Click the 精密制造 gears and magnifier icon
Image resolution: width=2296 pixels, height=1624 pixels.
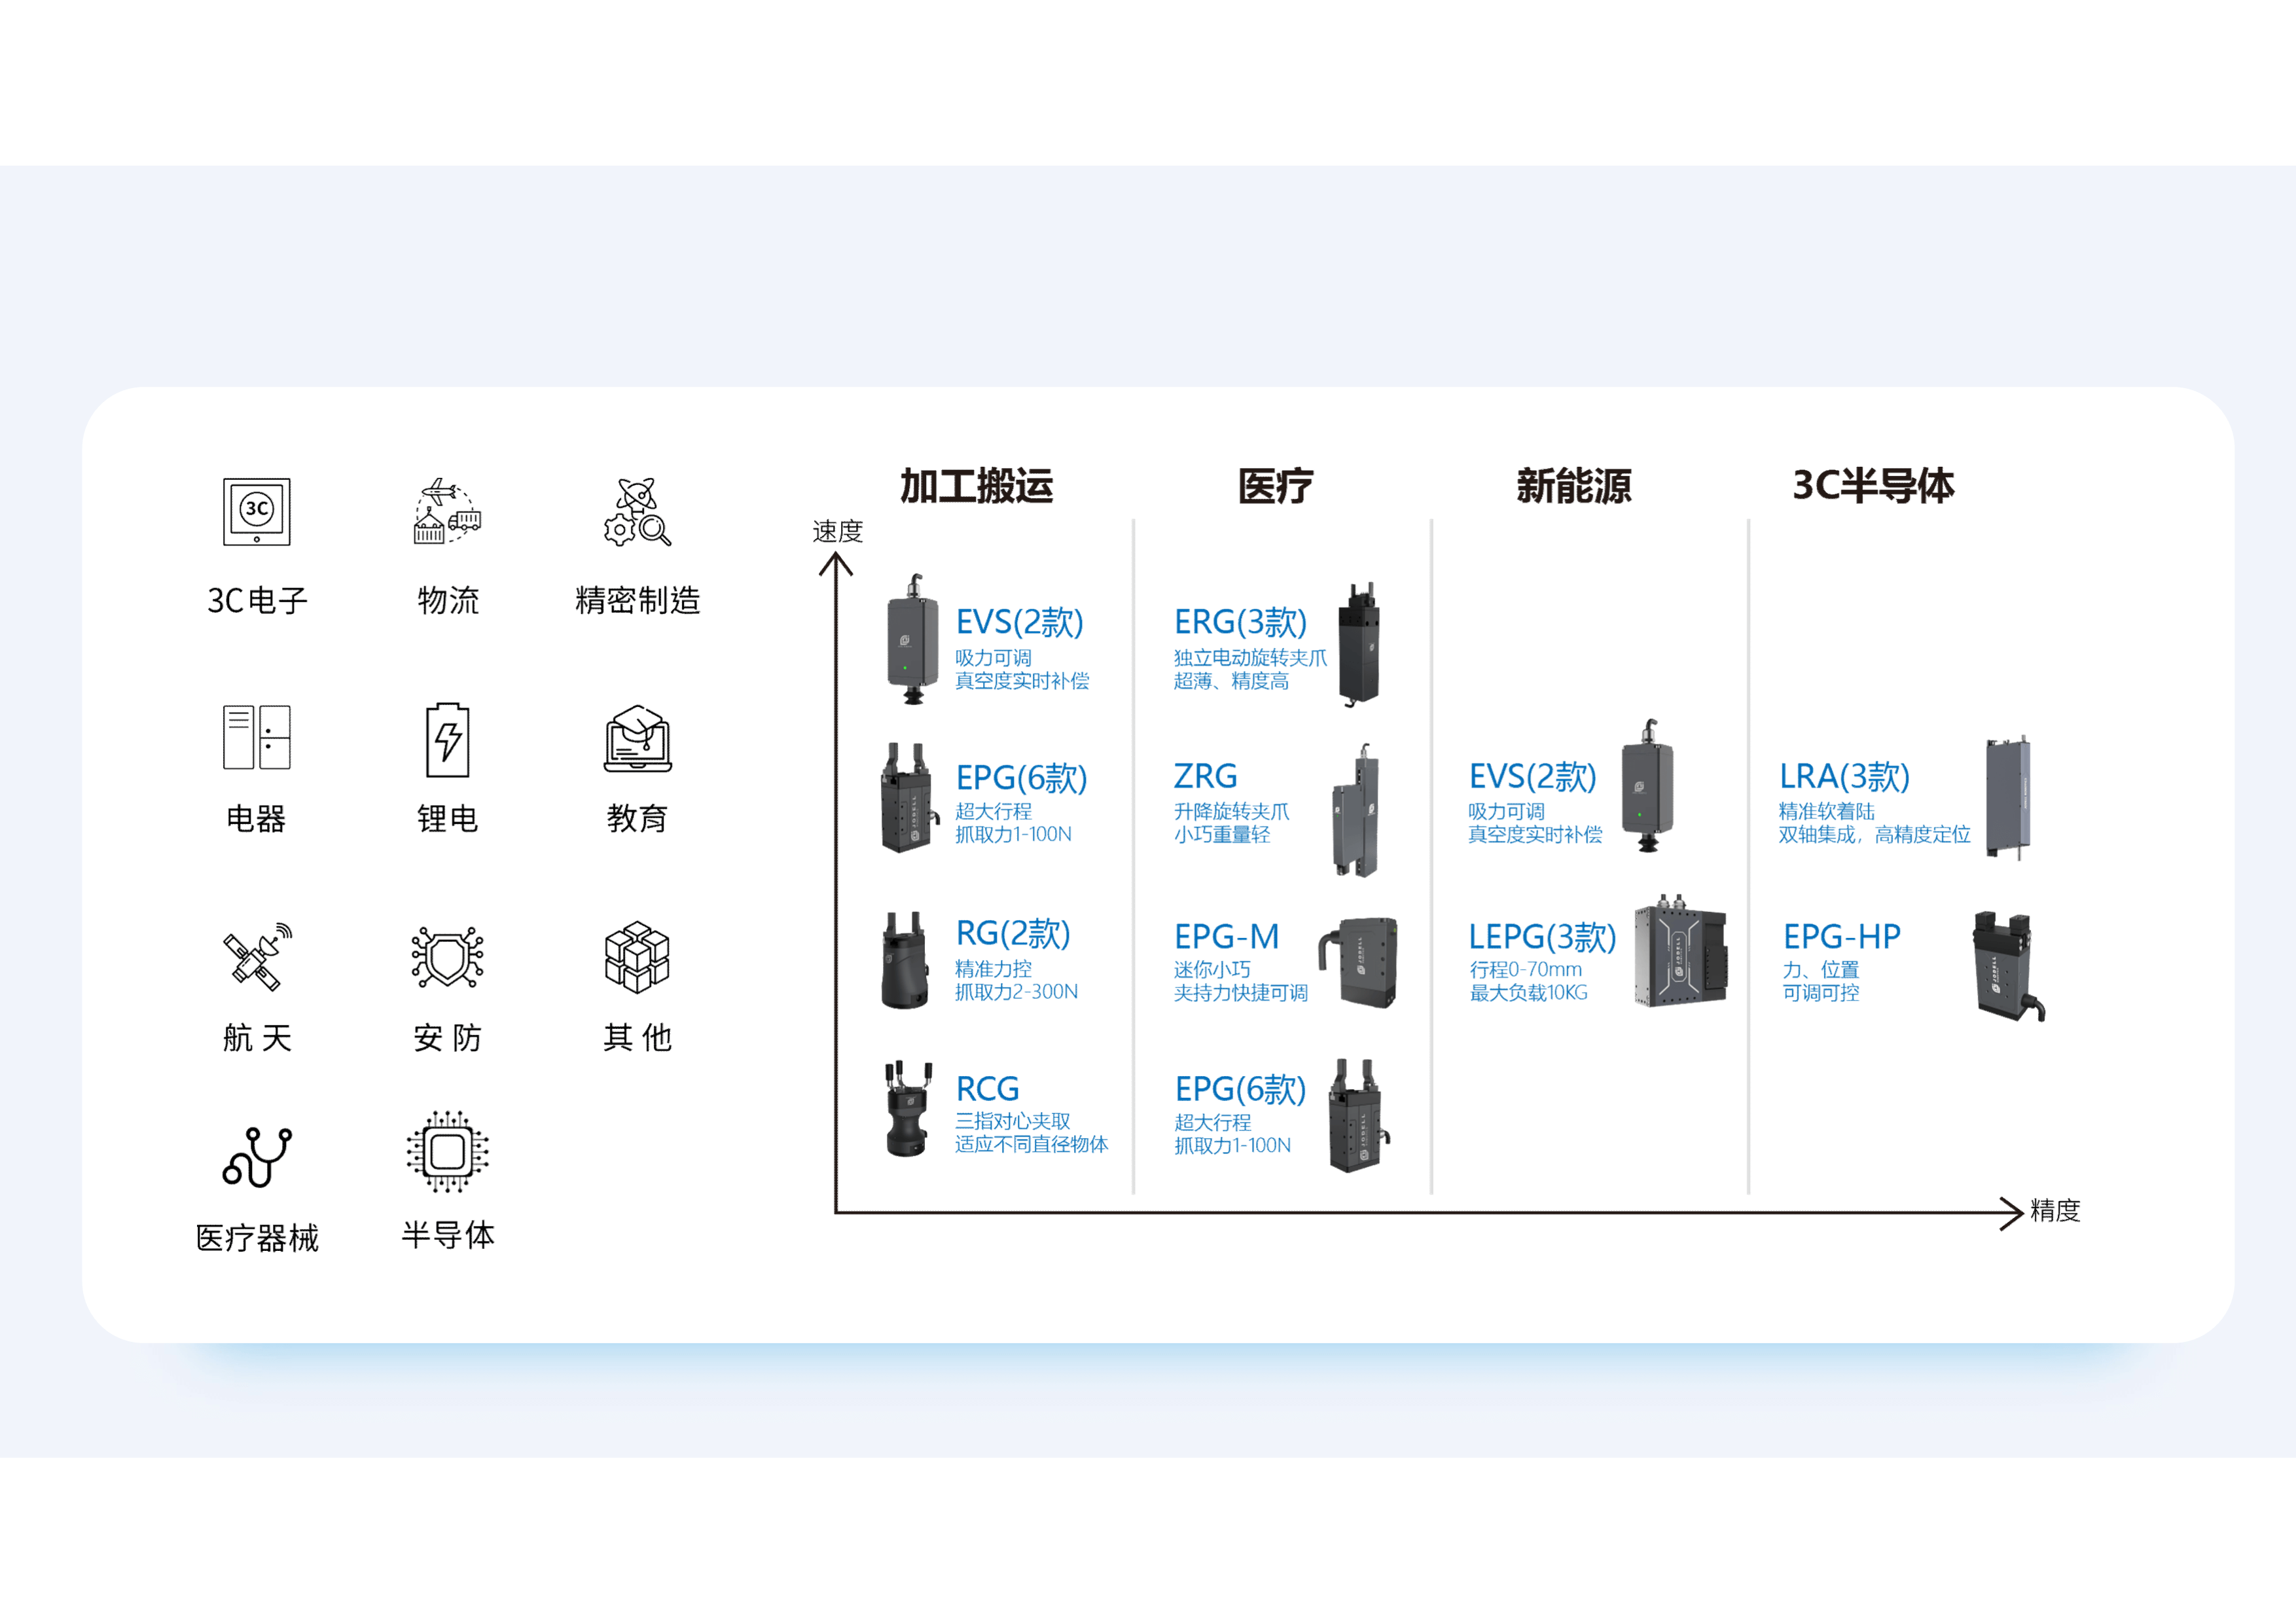click(x=637, y=511)
